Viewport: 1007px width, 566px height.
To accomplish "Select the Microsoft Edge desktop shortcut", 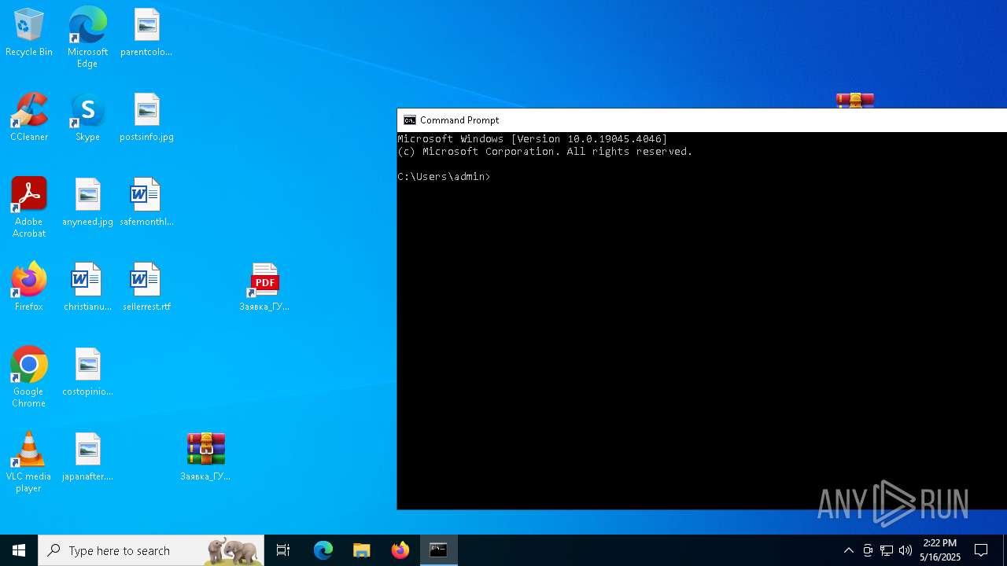I will (87, 38).
